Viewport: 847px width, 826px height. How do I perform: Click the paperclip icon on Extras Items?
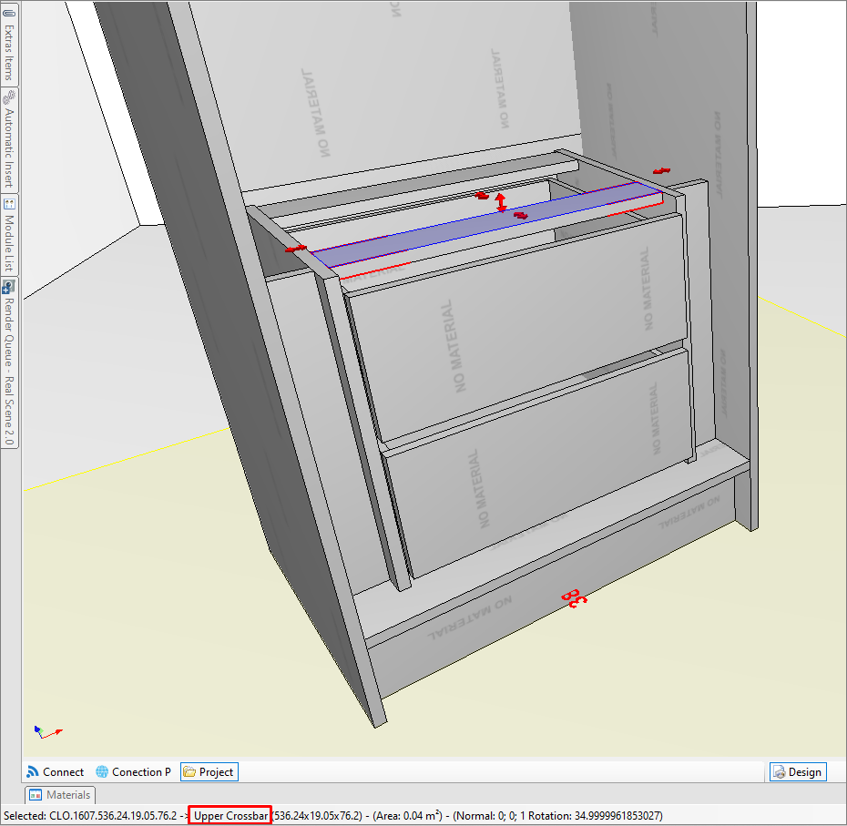9,15
